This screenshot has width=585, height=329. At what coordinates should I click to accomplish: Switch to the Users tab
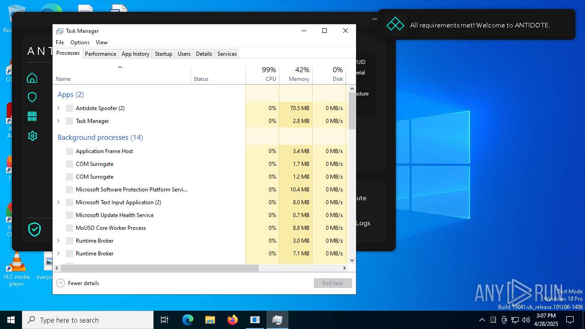[x=184, y=54]
